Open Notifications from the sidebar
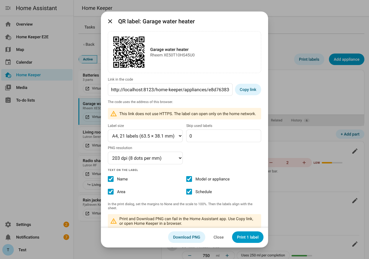This screenshot has height=259, width=369. pyautogui.click(x=37, y=237)
